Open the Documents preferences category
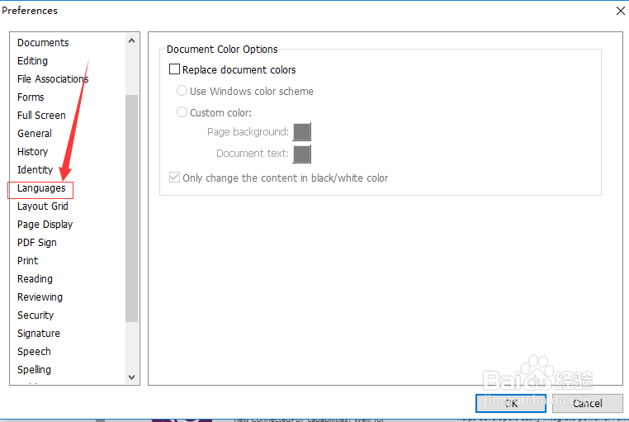Screen dimensions: 629x422 [x=43, y=43]
